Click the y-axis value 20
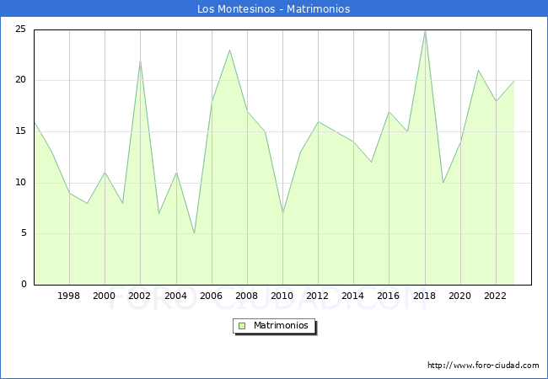 (x=20, y=80)
